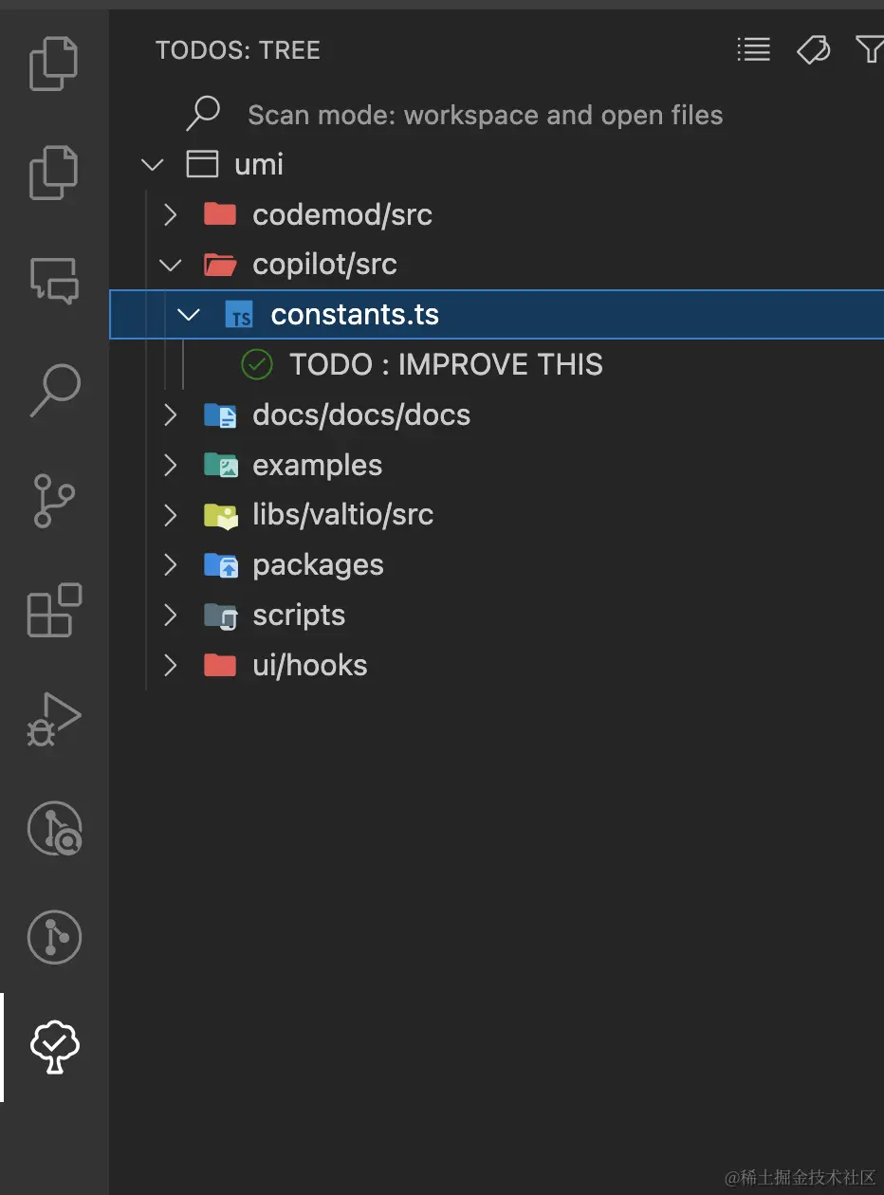884x1195 pixels.
Task: Select the docs/docs/docs folder
Action: tap(360, 415)
